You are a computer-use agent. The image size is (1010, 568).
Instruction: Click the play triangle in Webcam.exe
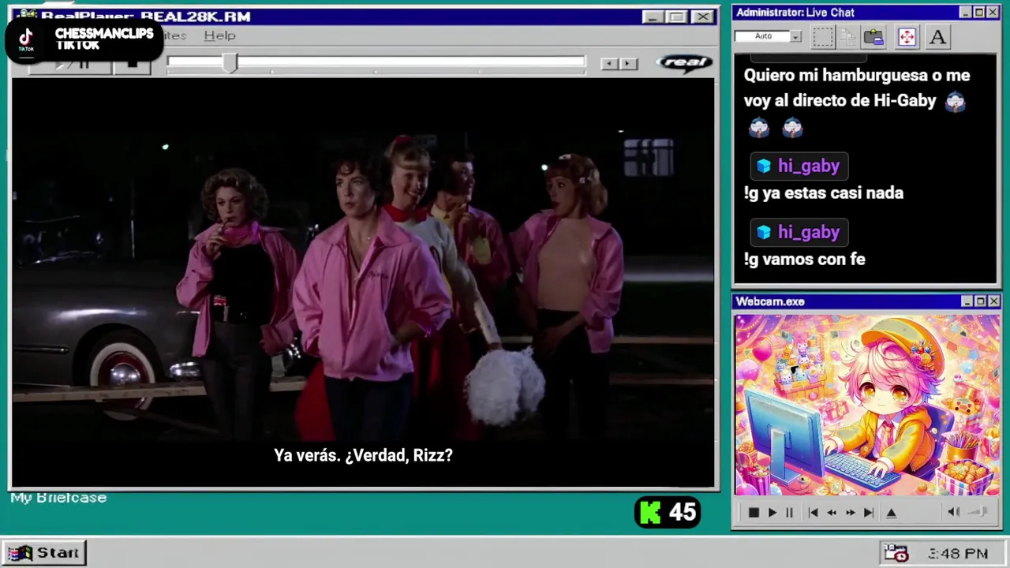pyautogui.click(x=772, y=513)
